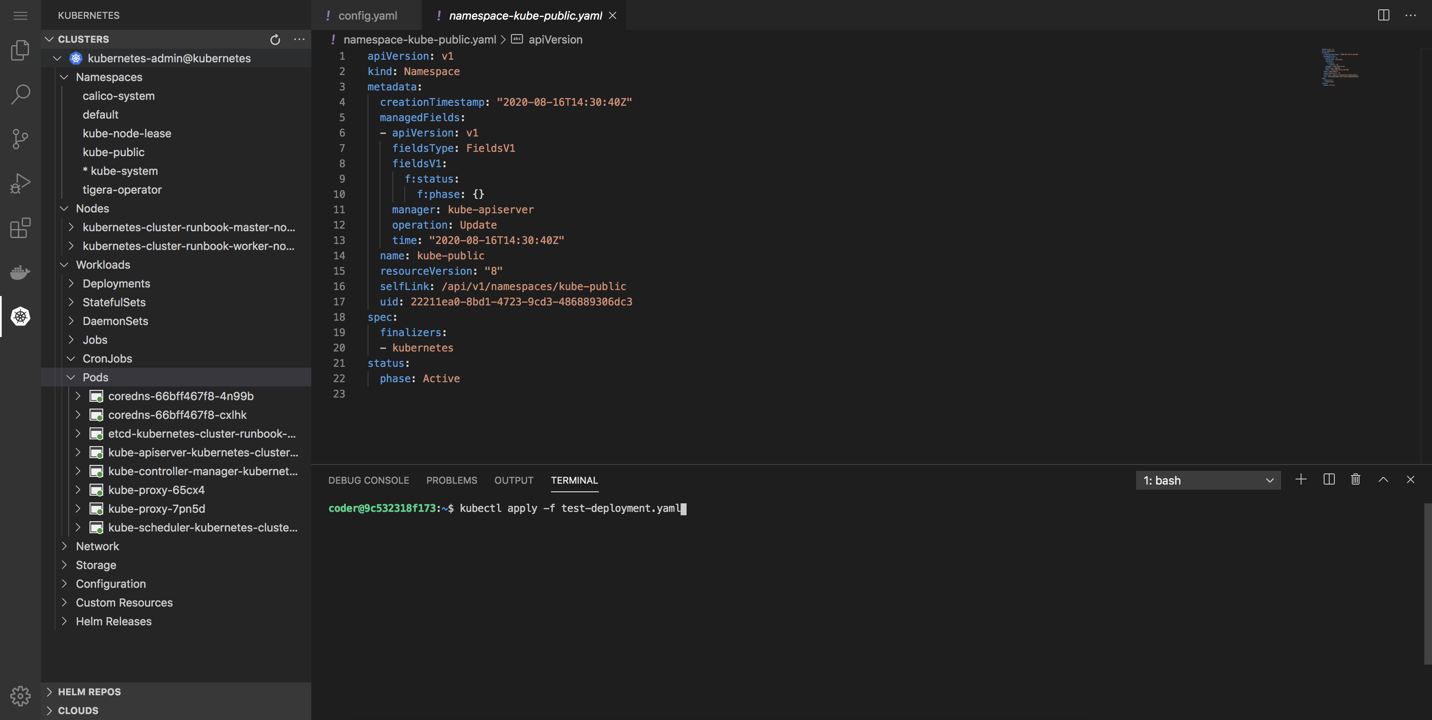Close the terminal panel
Viewport: 1432px width, 720px height.
pos(1410,479)
